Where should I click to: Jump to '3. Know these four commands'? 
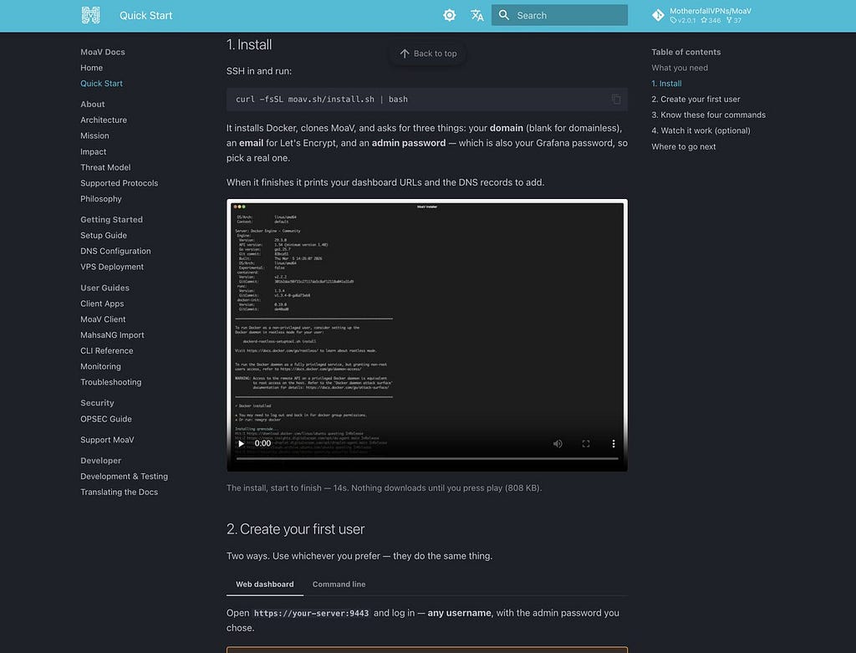(x=709, y=115)
